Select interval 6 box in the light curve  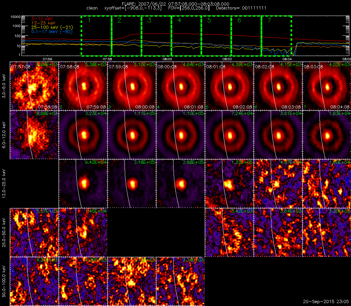tap(246, 35)
